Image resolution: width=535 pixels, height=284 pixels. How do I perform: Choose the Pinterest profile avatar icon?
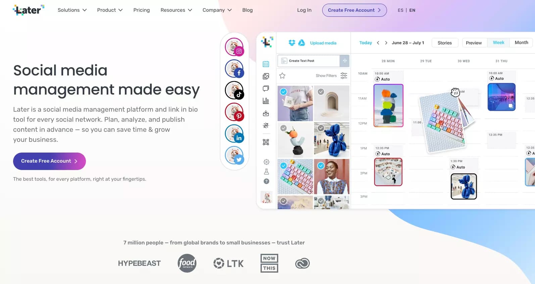pyautogui.click(x=234, y=112)
